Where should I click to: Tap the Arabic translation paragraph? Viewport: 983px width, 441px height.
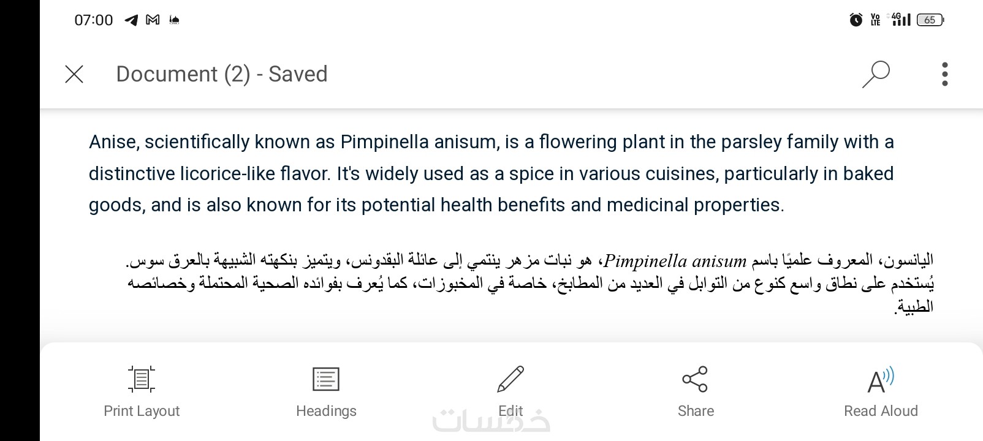(530, 283)
